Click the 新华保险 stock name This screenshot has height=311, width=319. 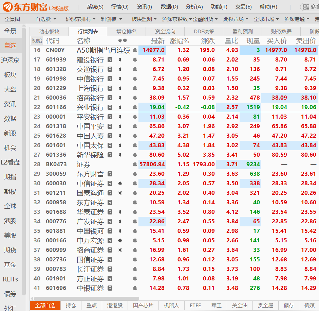pos(90,155)
